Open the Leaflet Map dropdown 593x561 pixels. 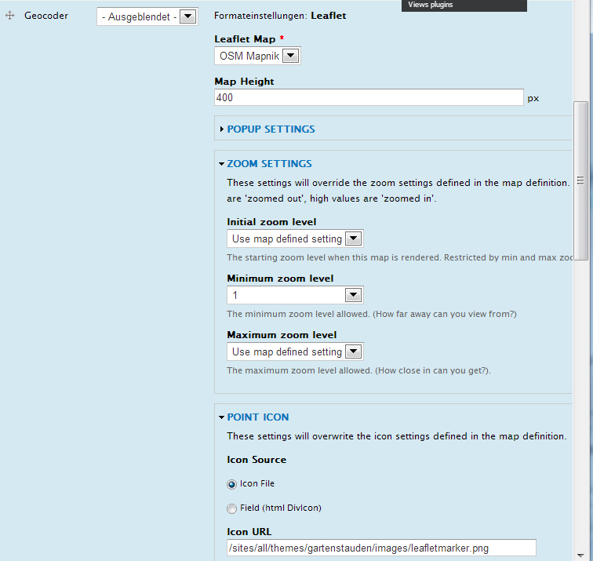[257, 56]
